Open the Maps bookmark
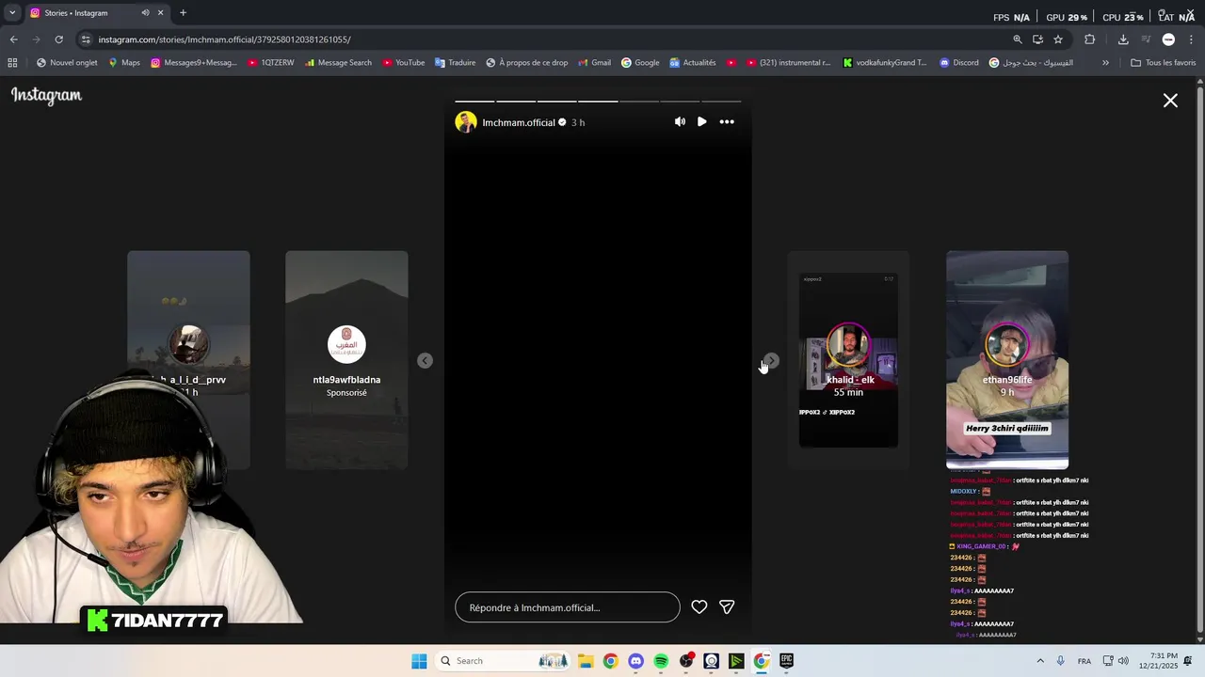This screenshot has height=677, width=1205. click(124, 63)
